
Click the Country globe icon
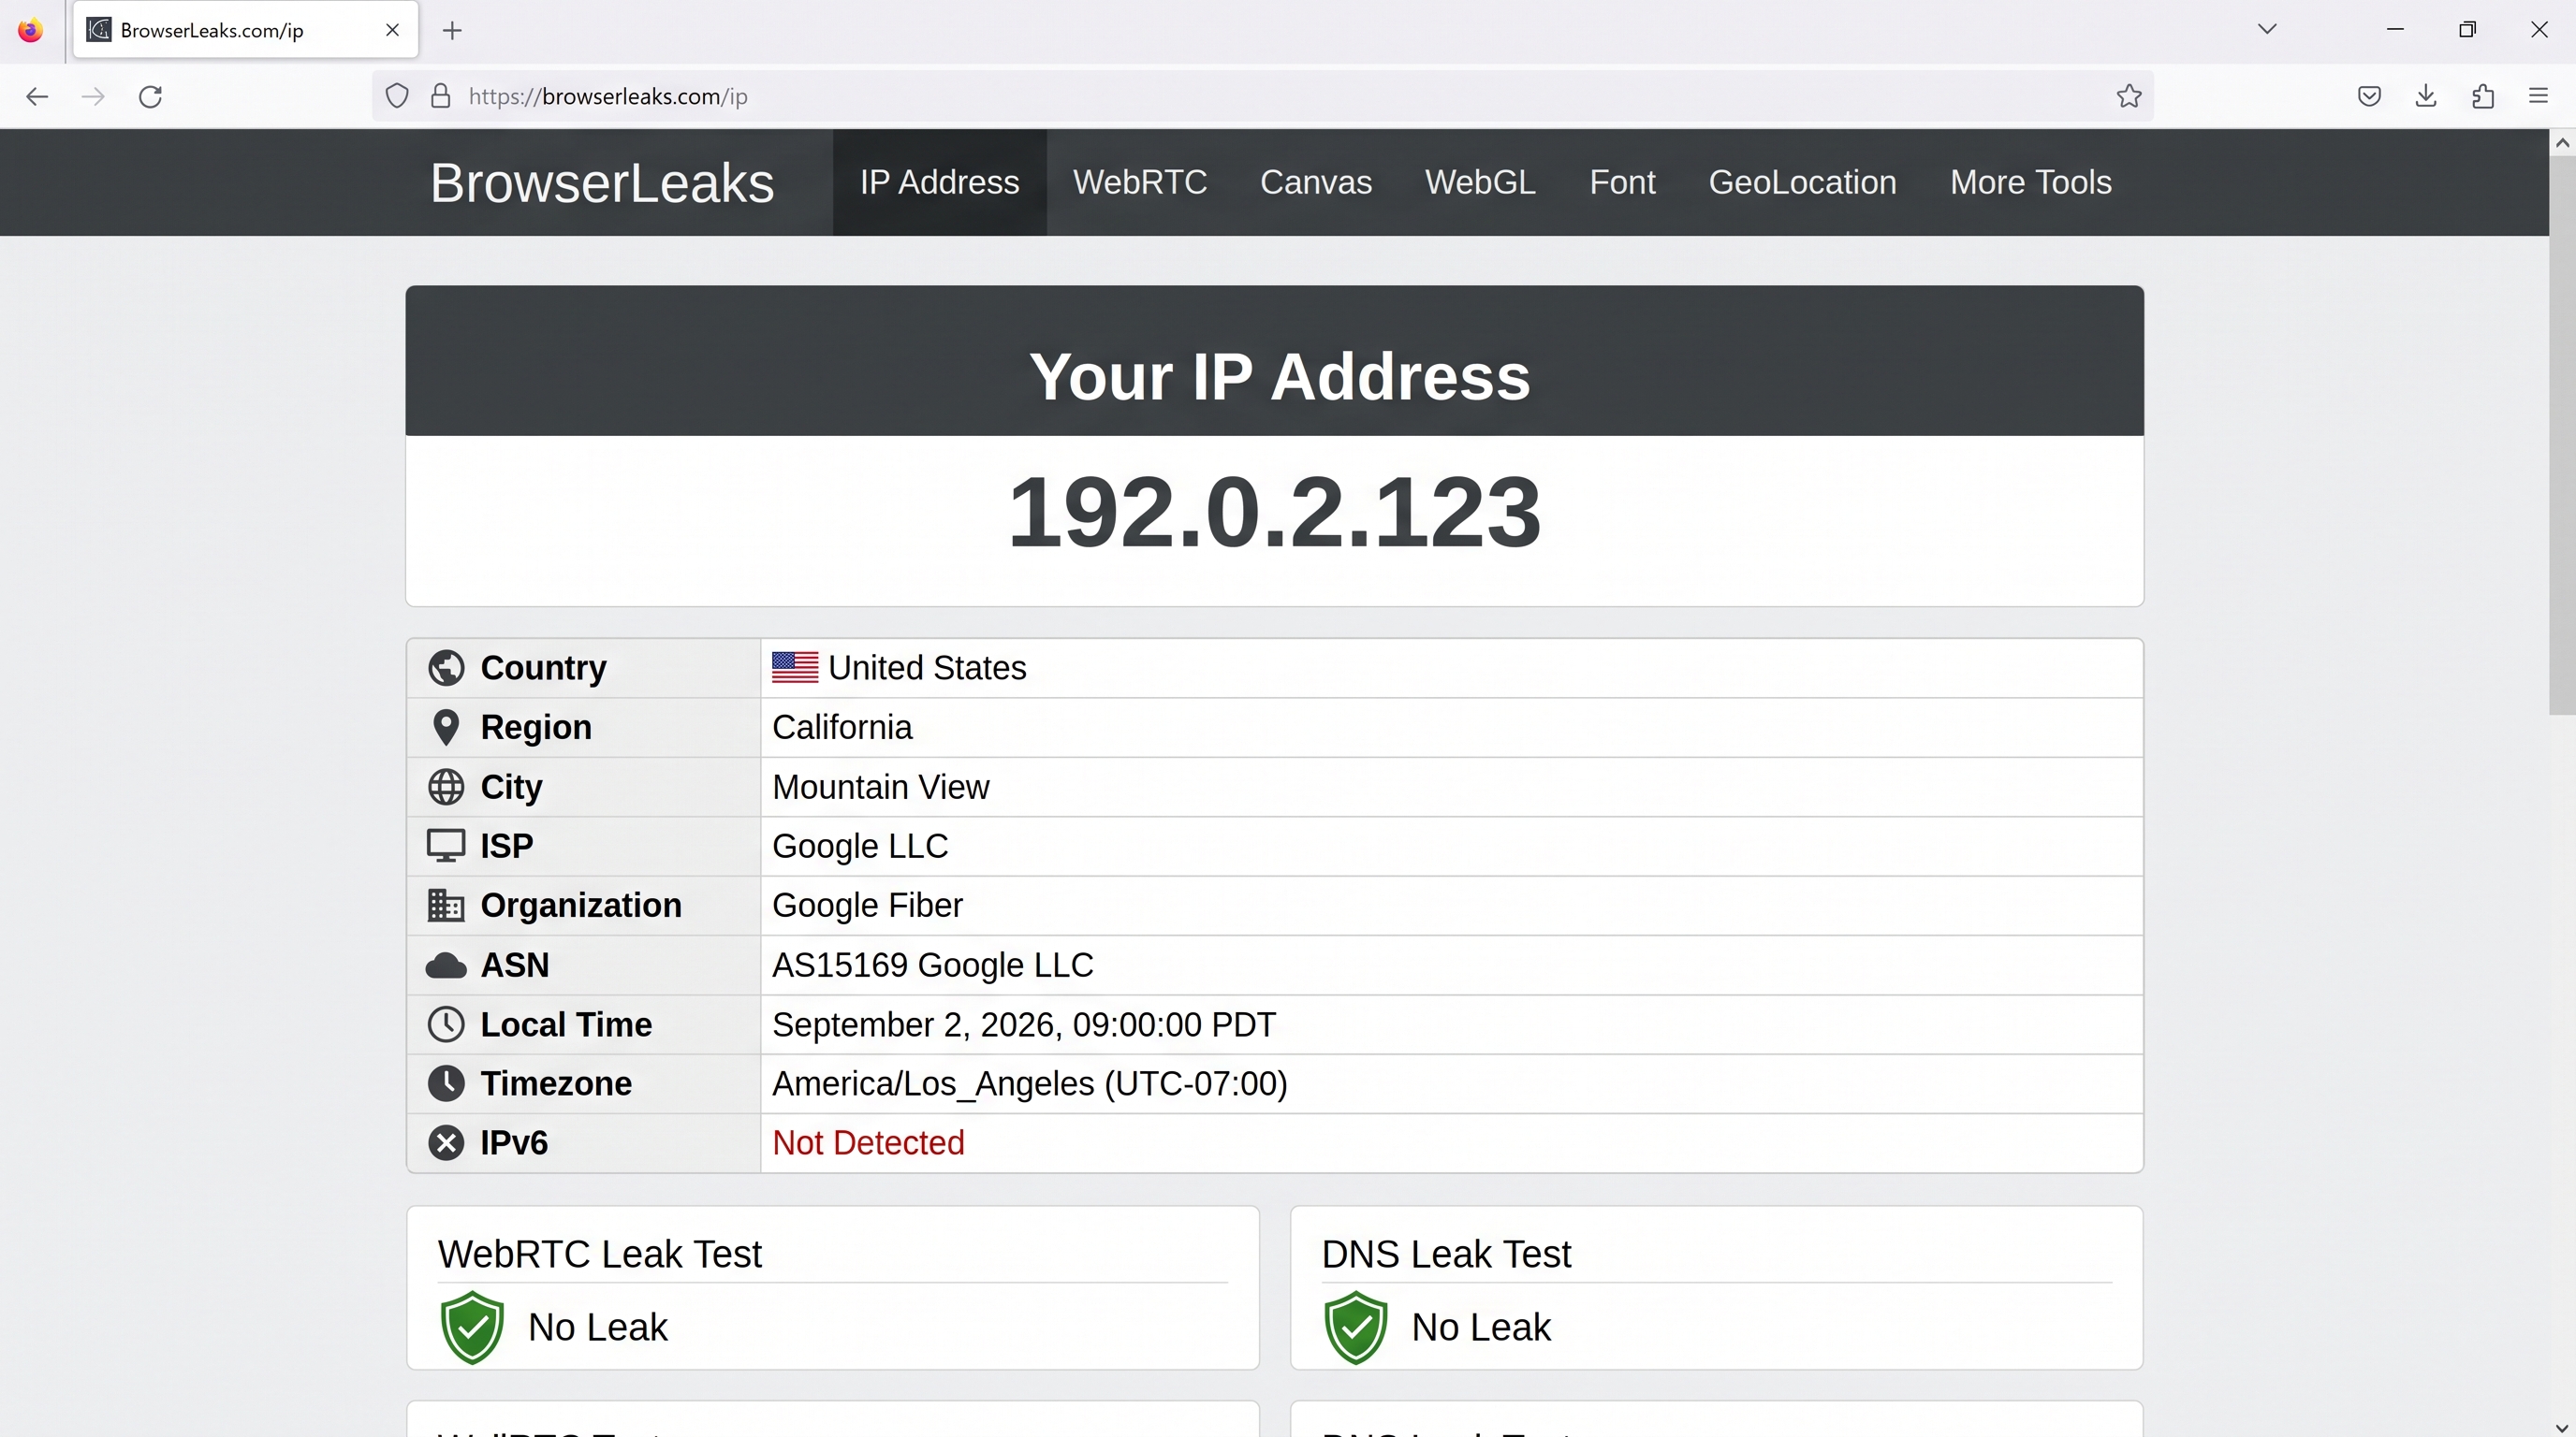446,668
